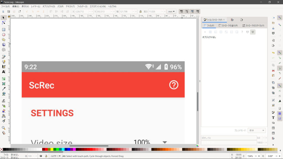
Task: Pick the 3D box tool
Action: click(x=3, y=45)
